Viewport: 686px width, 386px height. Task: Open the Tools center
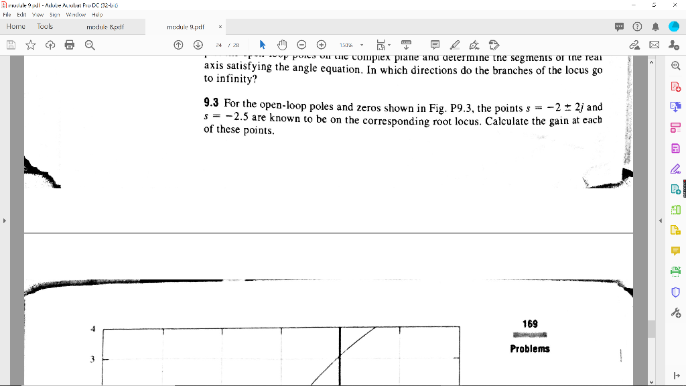pos(44,27)
